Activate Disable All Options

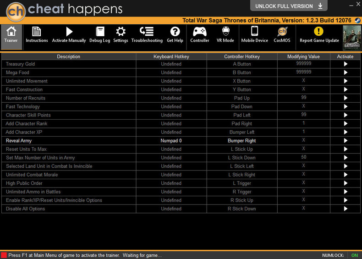346,209
